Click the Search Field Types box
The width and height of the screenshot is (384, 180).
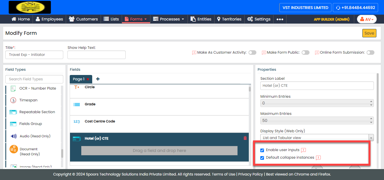34,79
